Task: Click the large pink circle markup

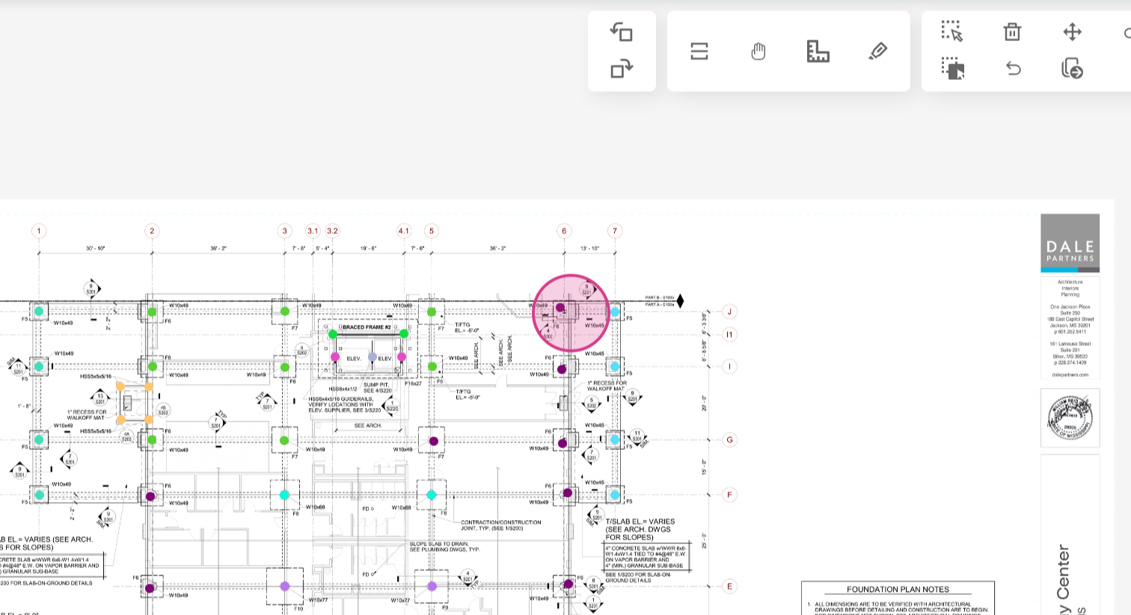Action: point(571,313)
